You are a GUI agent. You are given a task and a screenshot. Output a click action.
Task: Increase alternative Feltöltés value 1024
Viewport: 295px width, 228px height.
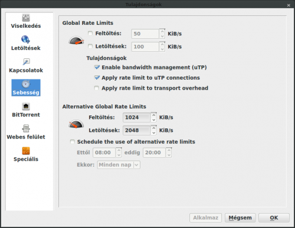pyautogui.click(x=153, y=115)
